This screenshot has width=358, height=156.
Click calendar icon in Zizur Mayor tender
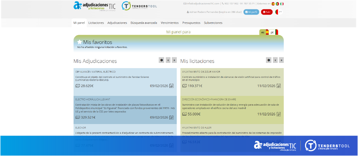279,86
